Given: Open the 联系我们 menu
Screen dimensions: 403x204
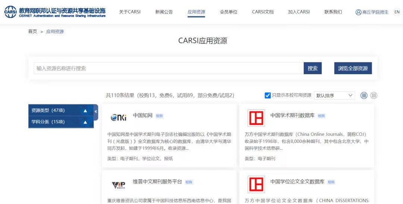Looking at the screenshot, I should click(x=333, y=12).
